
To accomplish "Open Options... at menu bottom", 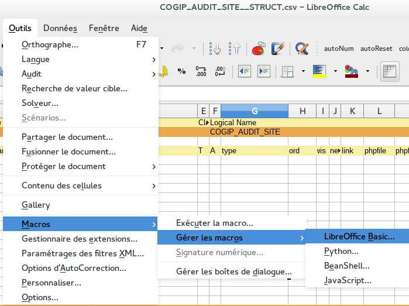I will click(x=81, y=297).
